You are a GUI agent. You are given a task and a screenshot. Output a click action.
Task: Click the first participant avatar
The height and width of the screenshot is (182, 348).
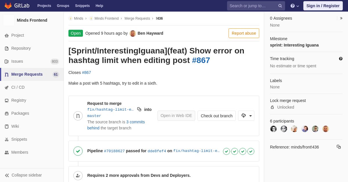[273, 129]
